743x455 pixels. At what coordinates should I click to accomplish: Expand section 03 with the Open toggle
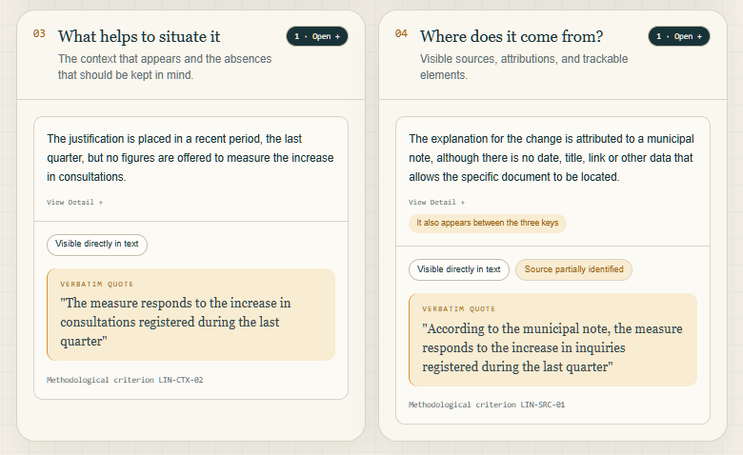pyautogui.click(x=317, y=36)
